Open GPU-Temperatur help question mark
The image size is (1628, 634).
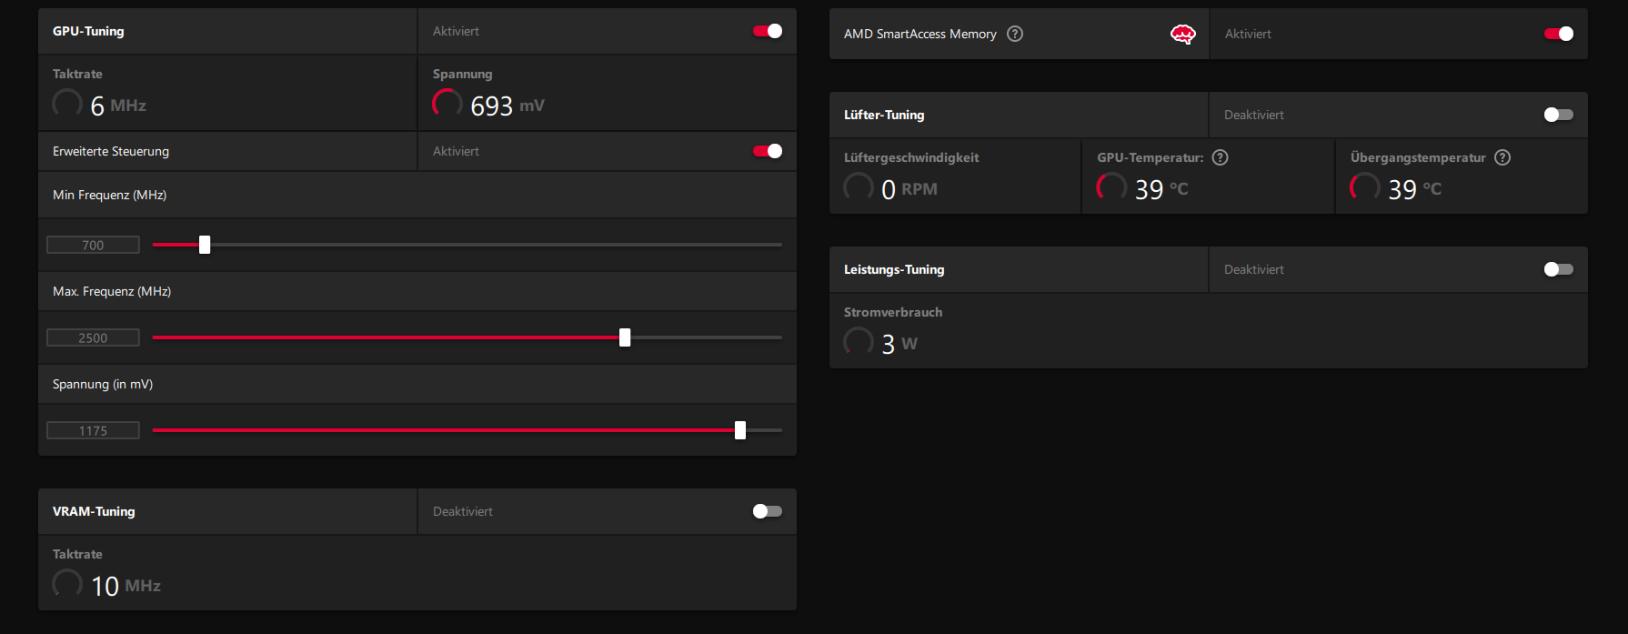(x=1221, y=157)
